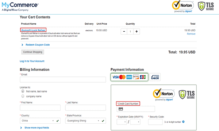
Task: Click the First Name input field
Action: pyautogui.click(x=40, y=108)
